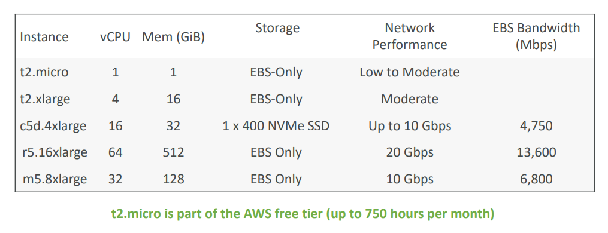Click the 512 memory value

click(x=173, y=152)
